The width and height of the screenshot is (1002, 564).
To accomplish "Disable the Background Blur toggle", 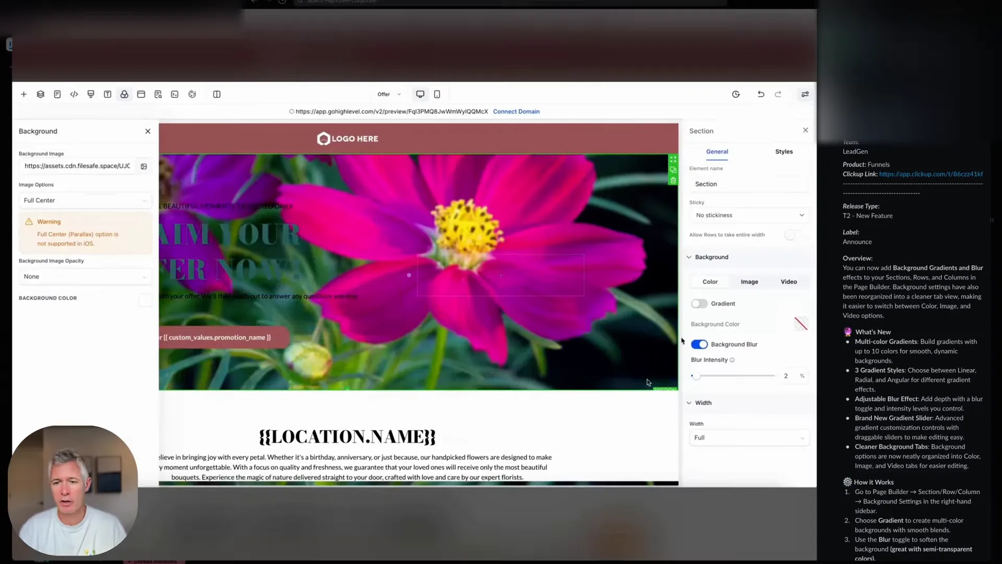I will click(x=699, y=345).
